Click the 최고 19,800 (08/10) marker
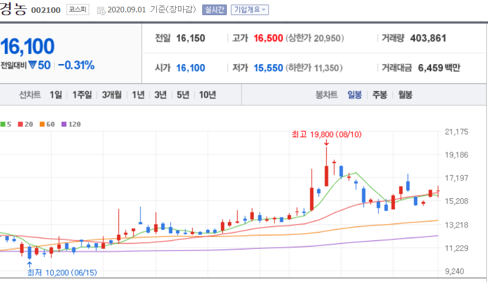 (327, 134)
